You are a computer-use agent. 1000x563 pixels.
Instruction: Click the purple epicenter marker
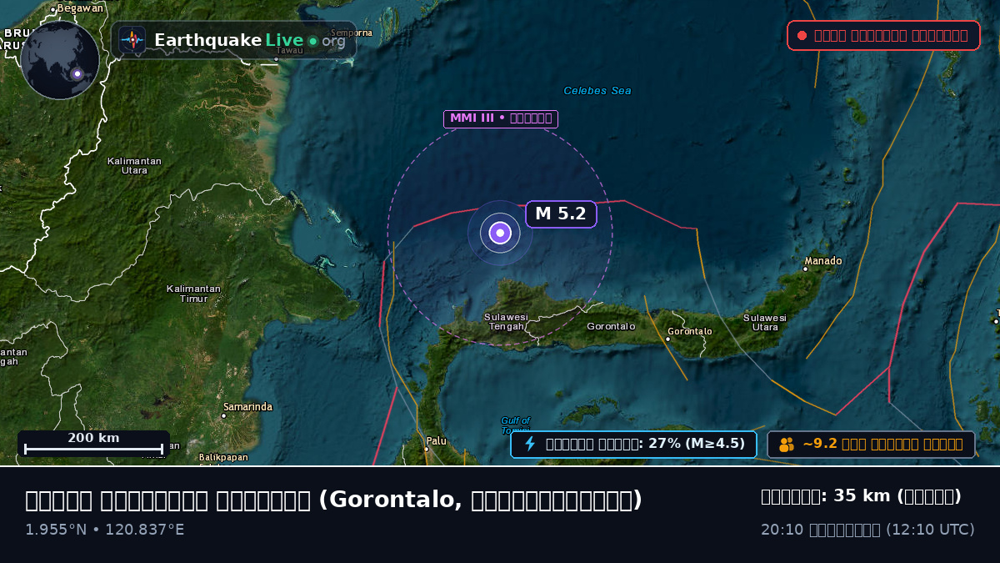[x=500, y=234]
